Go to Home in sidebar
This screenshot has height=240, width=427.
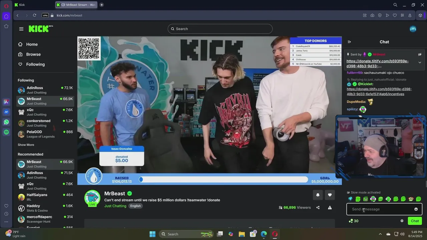[28, 44]
